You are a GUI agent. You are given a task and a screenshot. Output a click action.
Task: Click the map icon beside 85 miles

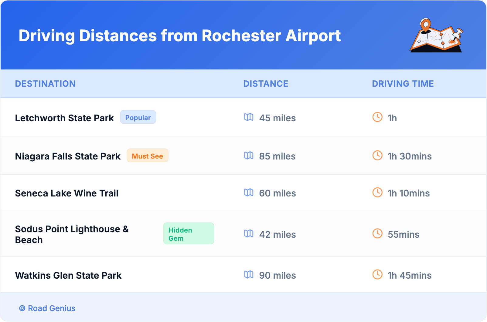(249, 155)
